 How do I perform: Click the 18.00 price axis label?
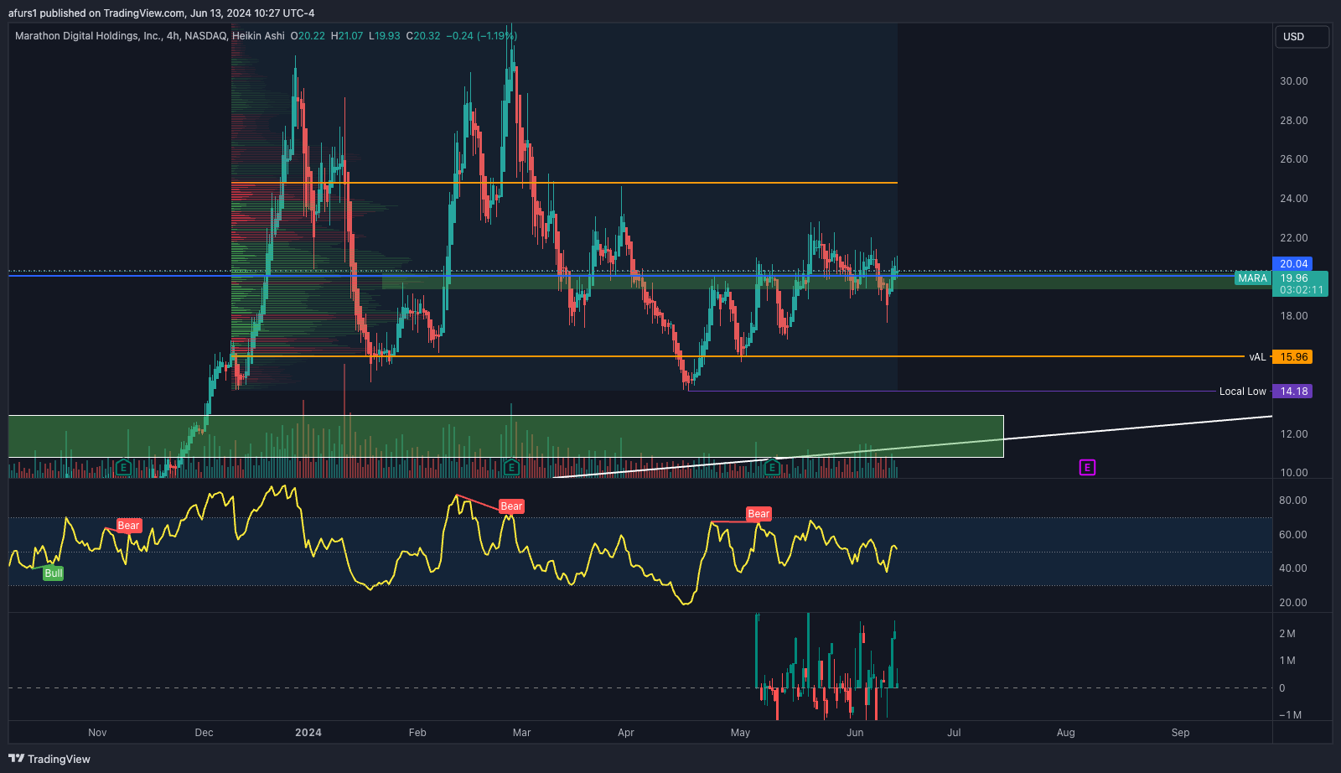click(1293, 316)
